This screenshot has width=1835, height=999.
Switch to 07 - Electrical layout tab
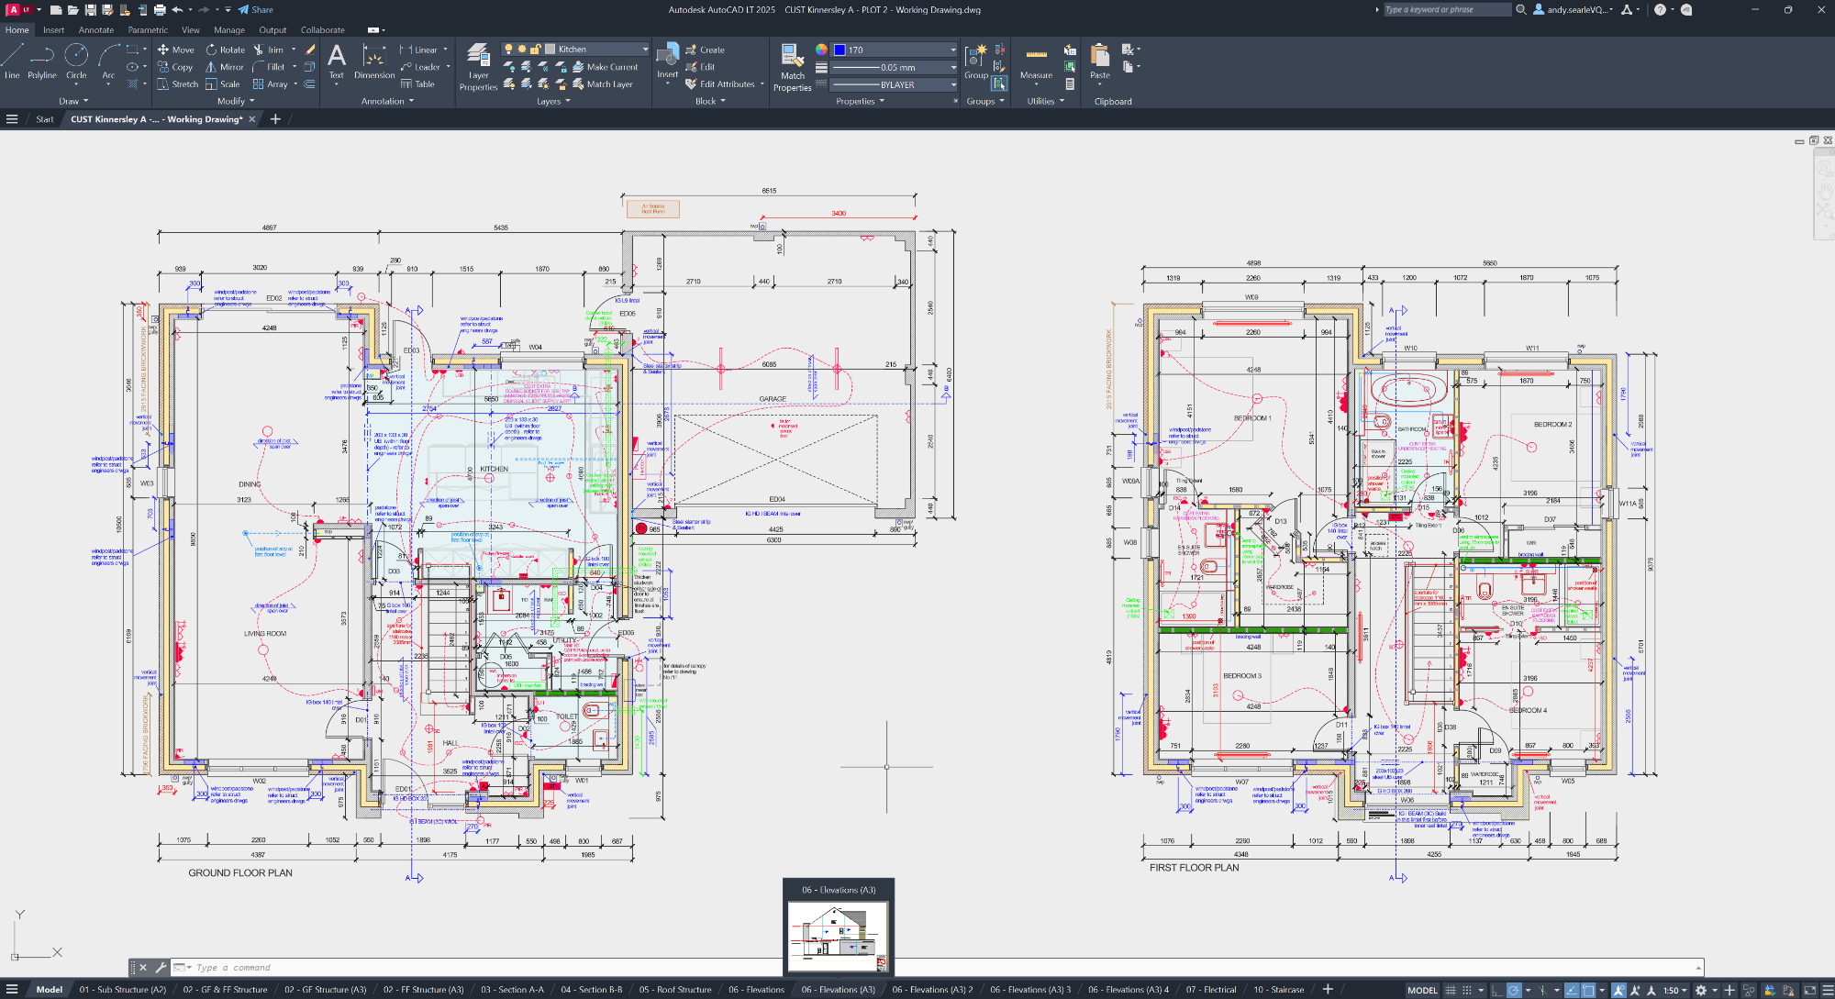pos(1210,990)
